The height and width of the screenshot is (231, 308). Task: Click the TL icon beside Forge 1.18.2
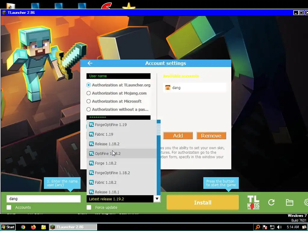(91, 163)
